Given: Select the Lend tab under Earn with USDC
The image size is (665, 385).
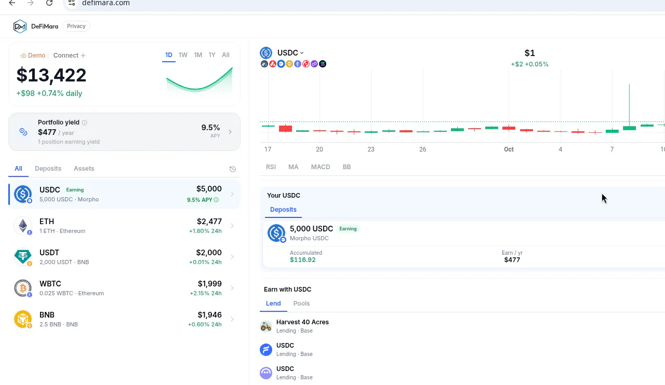Looking at the screenshot, I should [x=273, y=304].
